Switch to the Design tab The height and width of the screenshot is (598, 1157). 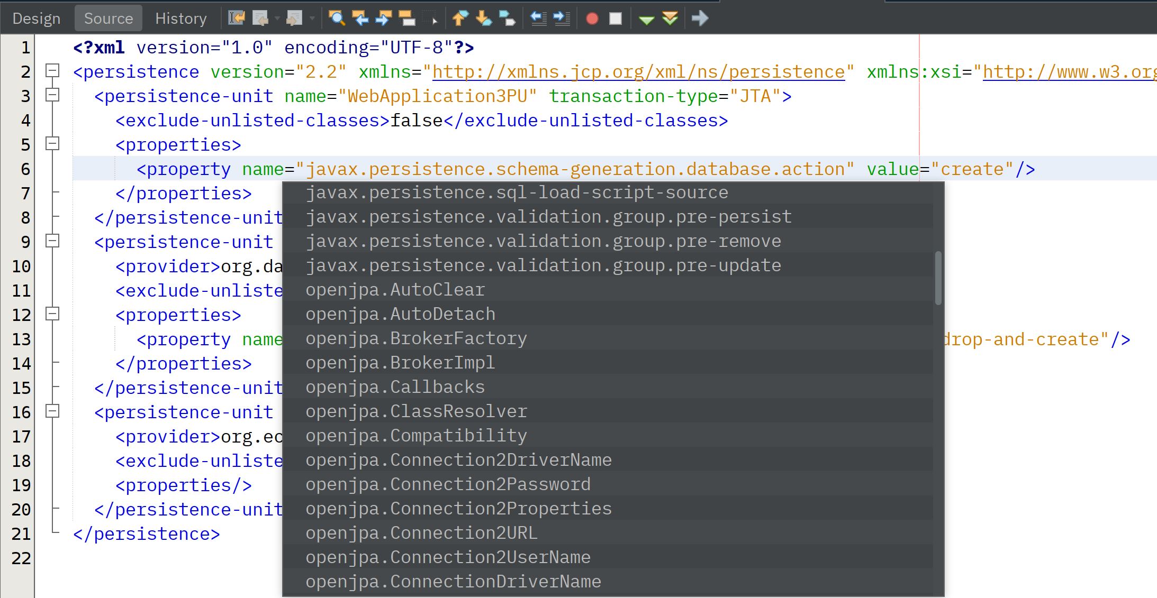(37, 19)
